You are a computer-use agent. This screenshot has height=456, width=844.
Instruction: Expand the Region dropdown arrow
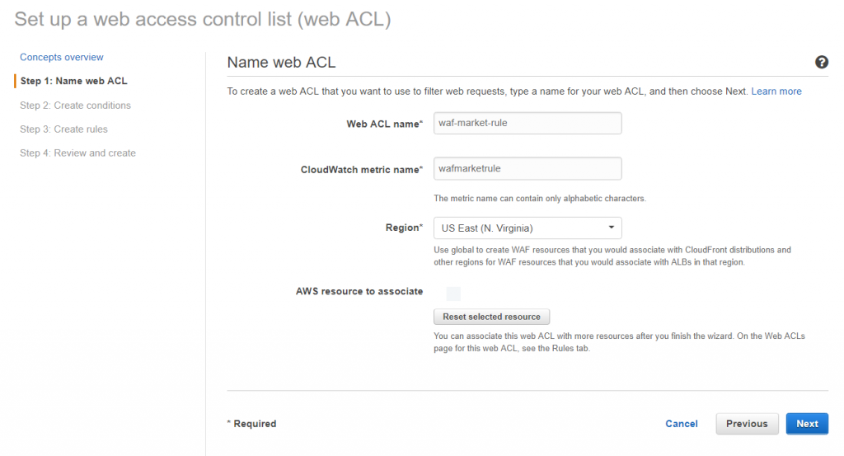point(611,228)
